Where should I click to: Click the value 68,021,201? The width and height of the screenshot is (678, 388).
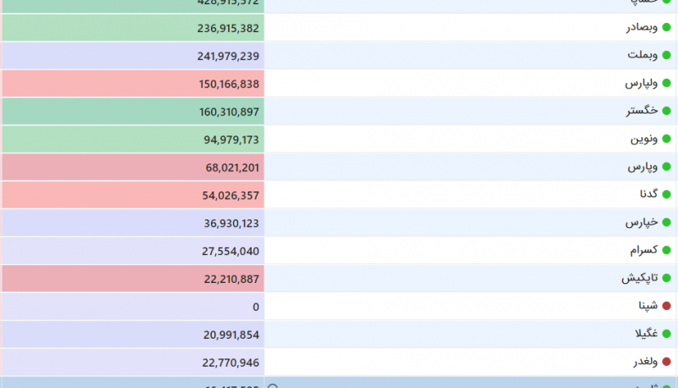coord(232,168)
